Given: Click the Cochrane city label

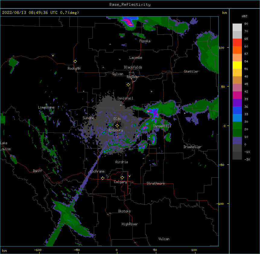Looking at the screenshot, I should tap(97, 171).
